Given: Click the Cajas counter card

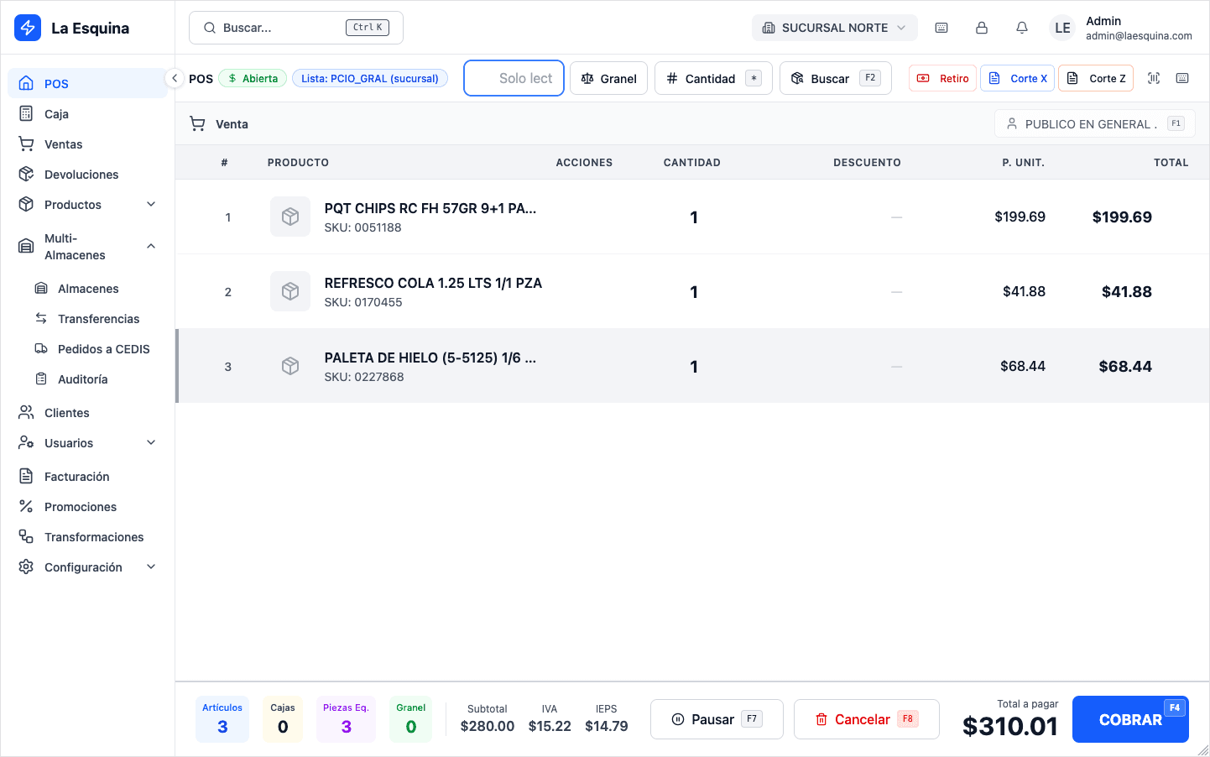Looking at the screenshot, I should pyautogui.click(x=283, y=719).
